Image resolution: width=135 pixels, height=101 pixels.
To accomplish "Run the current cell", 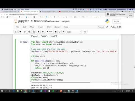I will point(49,32).
